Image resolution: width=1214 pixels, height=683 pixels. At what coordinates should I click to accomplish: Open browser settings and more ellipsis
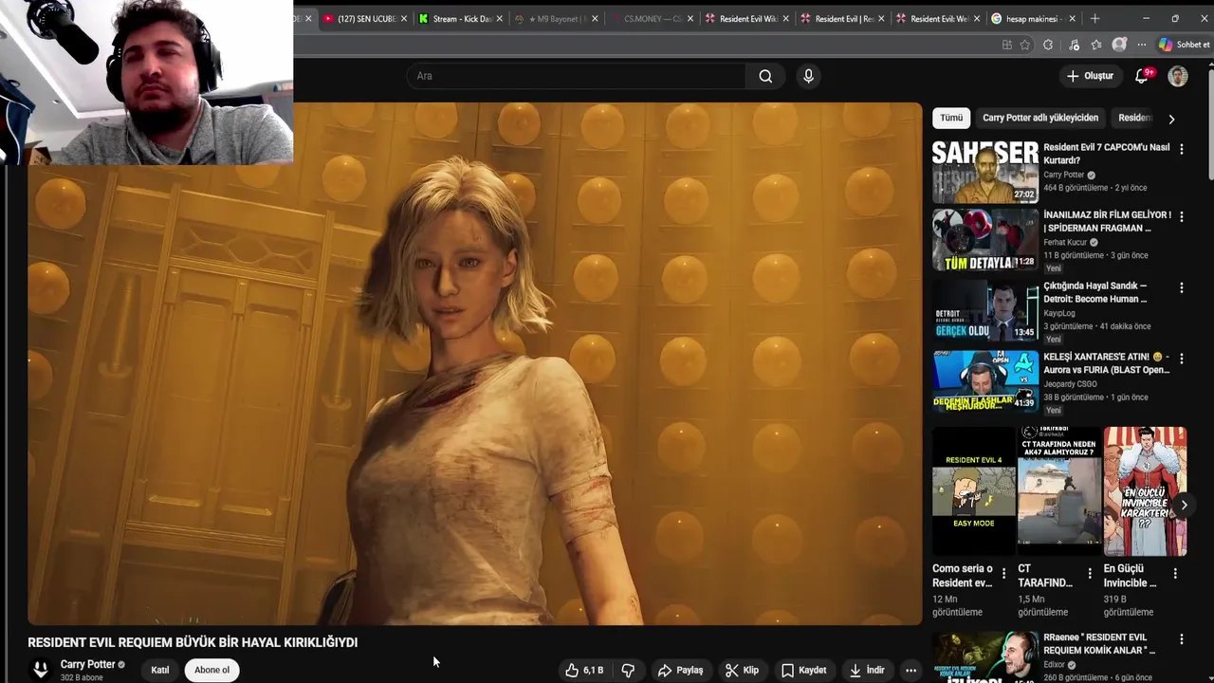tap(1141, 45)
